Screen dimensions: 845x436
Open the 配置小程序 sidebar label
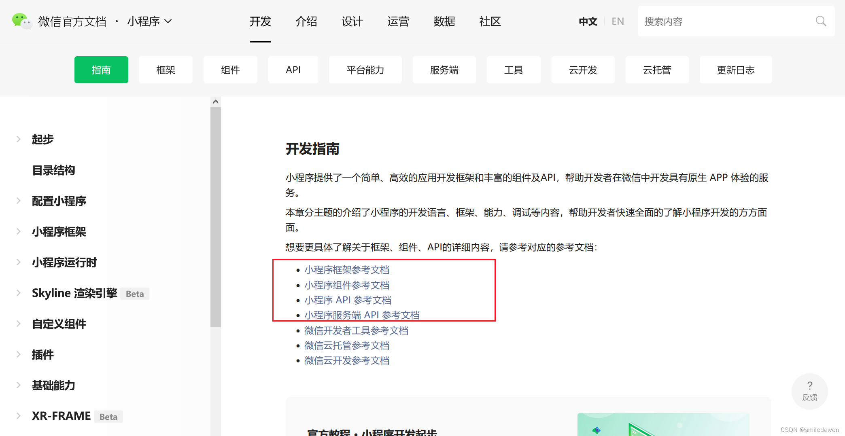tap(59, 201)
